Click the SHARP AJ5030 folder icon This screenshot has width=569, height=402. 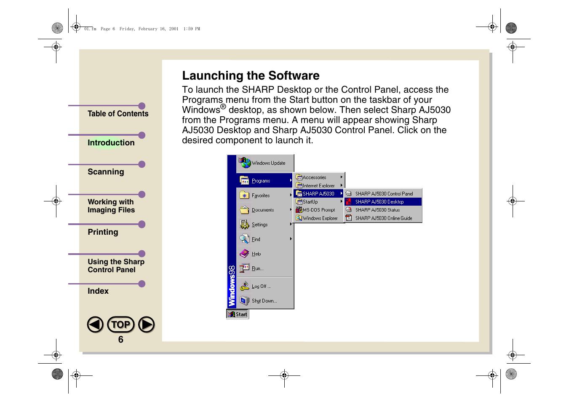click(x=299, y=193)
